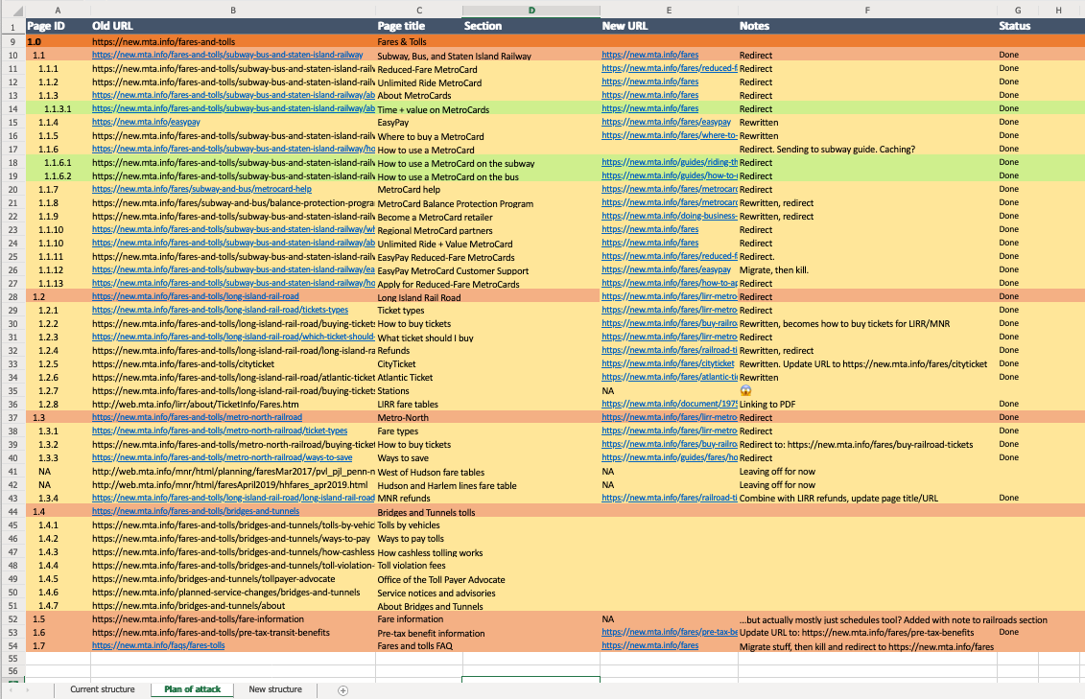Select the MNR refunds title cell
Image resolution: width=1085 pixels, height=699 pixels.
(x=419, y=498)
